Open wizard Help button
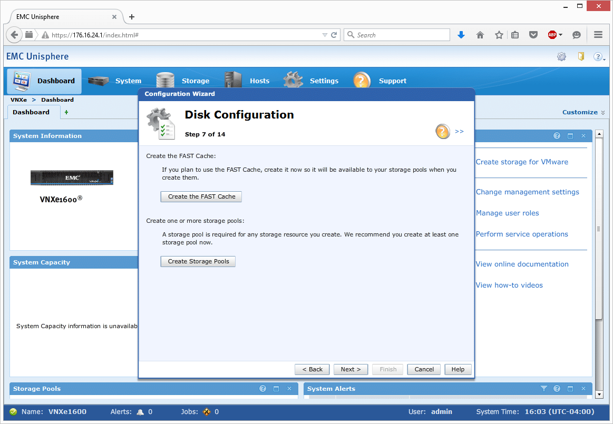Image resolution: width=613 pixels, height=424 pixels. 458,369
